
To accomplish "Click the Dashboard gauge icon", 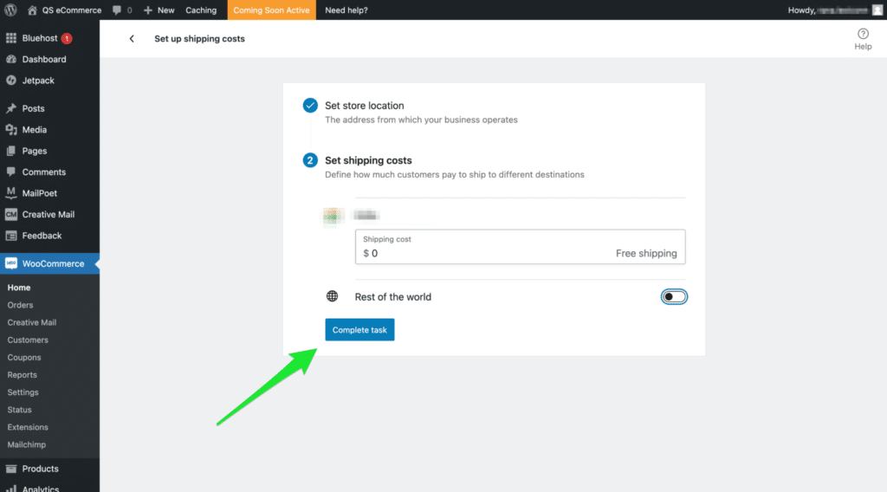I will coord(10,60).
